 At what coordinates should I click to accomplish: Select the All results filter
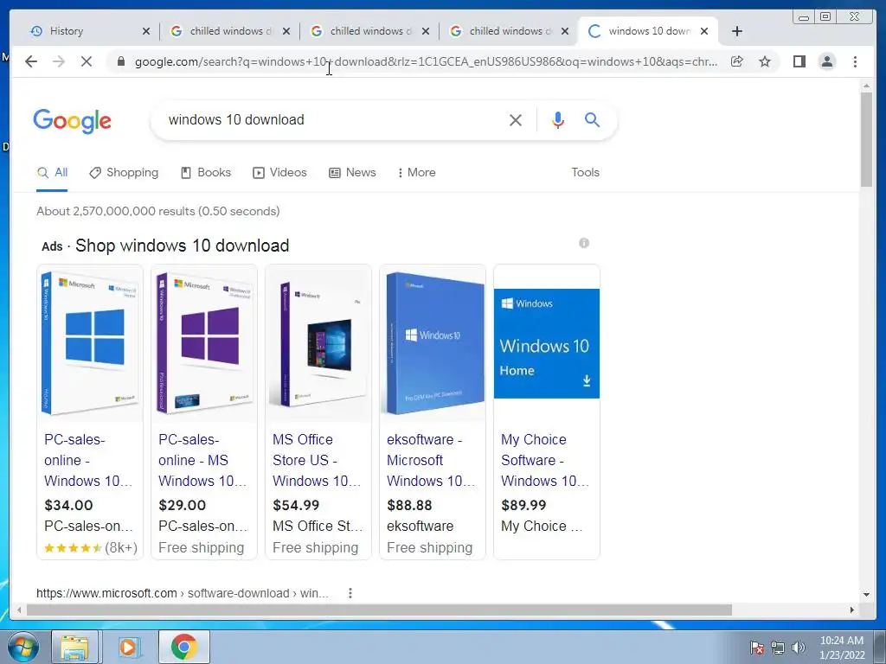pyautogui.click(x=52, y=172)
